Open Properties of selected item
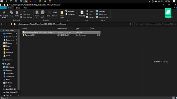 [x=82, y=14]
